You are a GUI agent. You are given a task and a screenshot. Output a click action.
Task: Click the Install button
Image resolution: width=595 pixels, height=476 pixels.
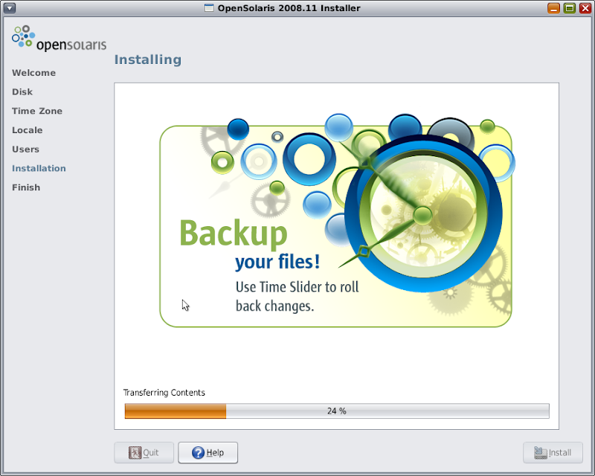(x=553, y=452)
